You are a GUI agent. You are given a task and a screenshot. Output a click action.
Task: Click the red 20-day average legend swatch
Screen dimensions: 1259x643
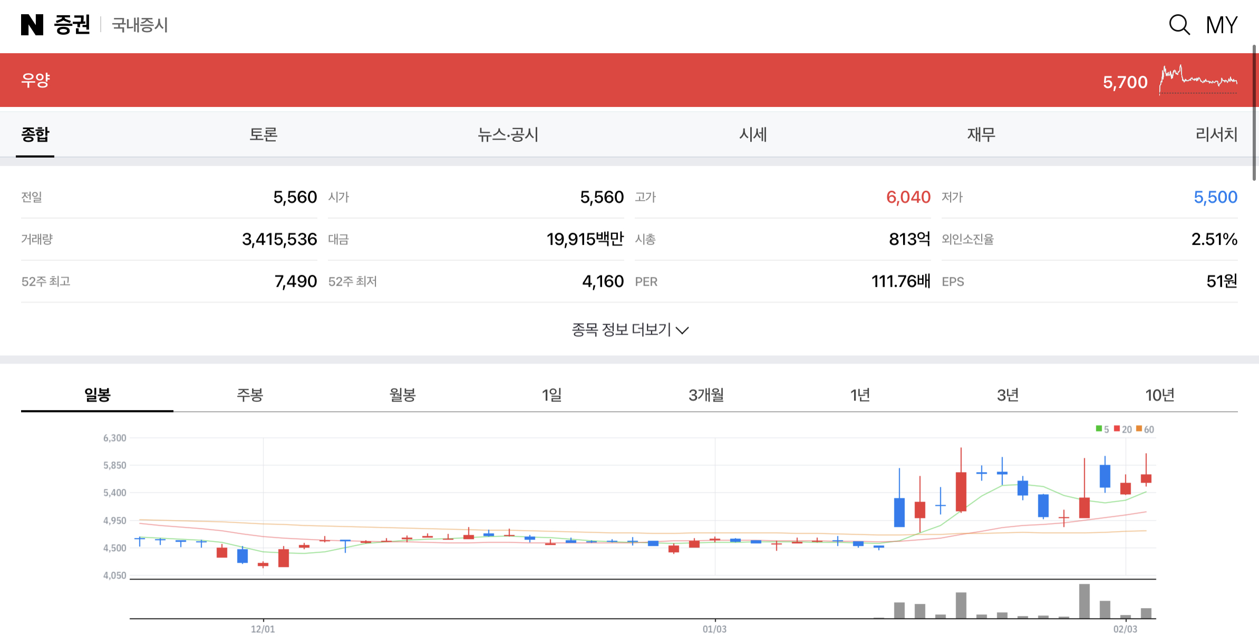click(1117, 429)
